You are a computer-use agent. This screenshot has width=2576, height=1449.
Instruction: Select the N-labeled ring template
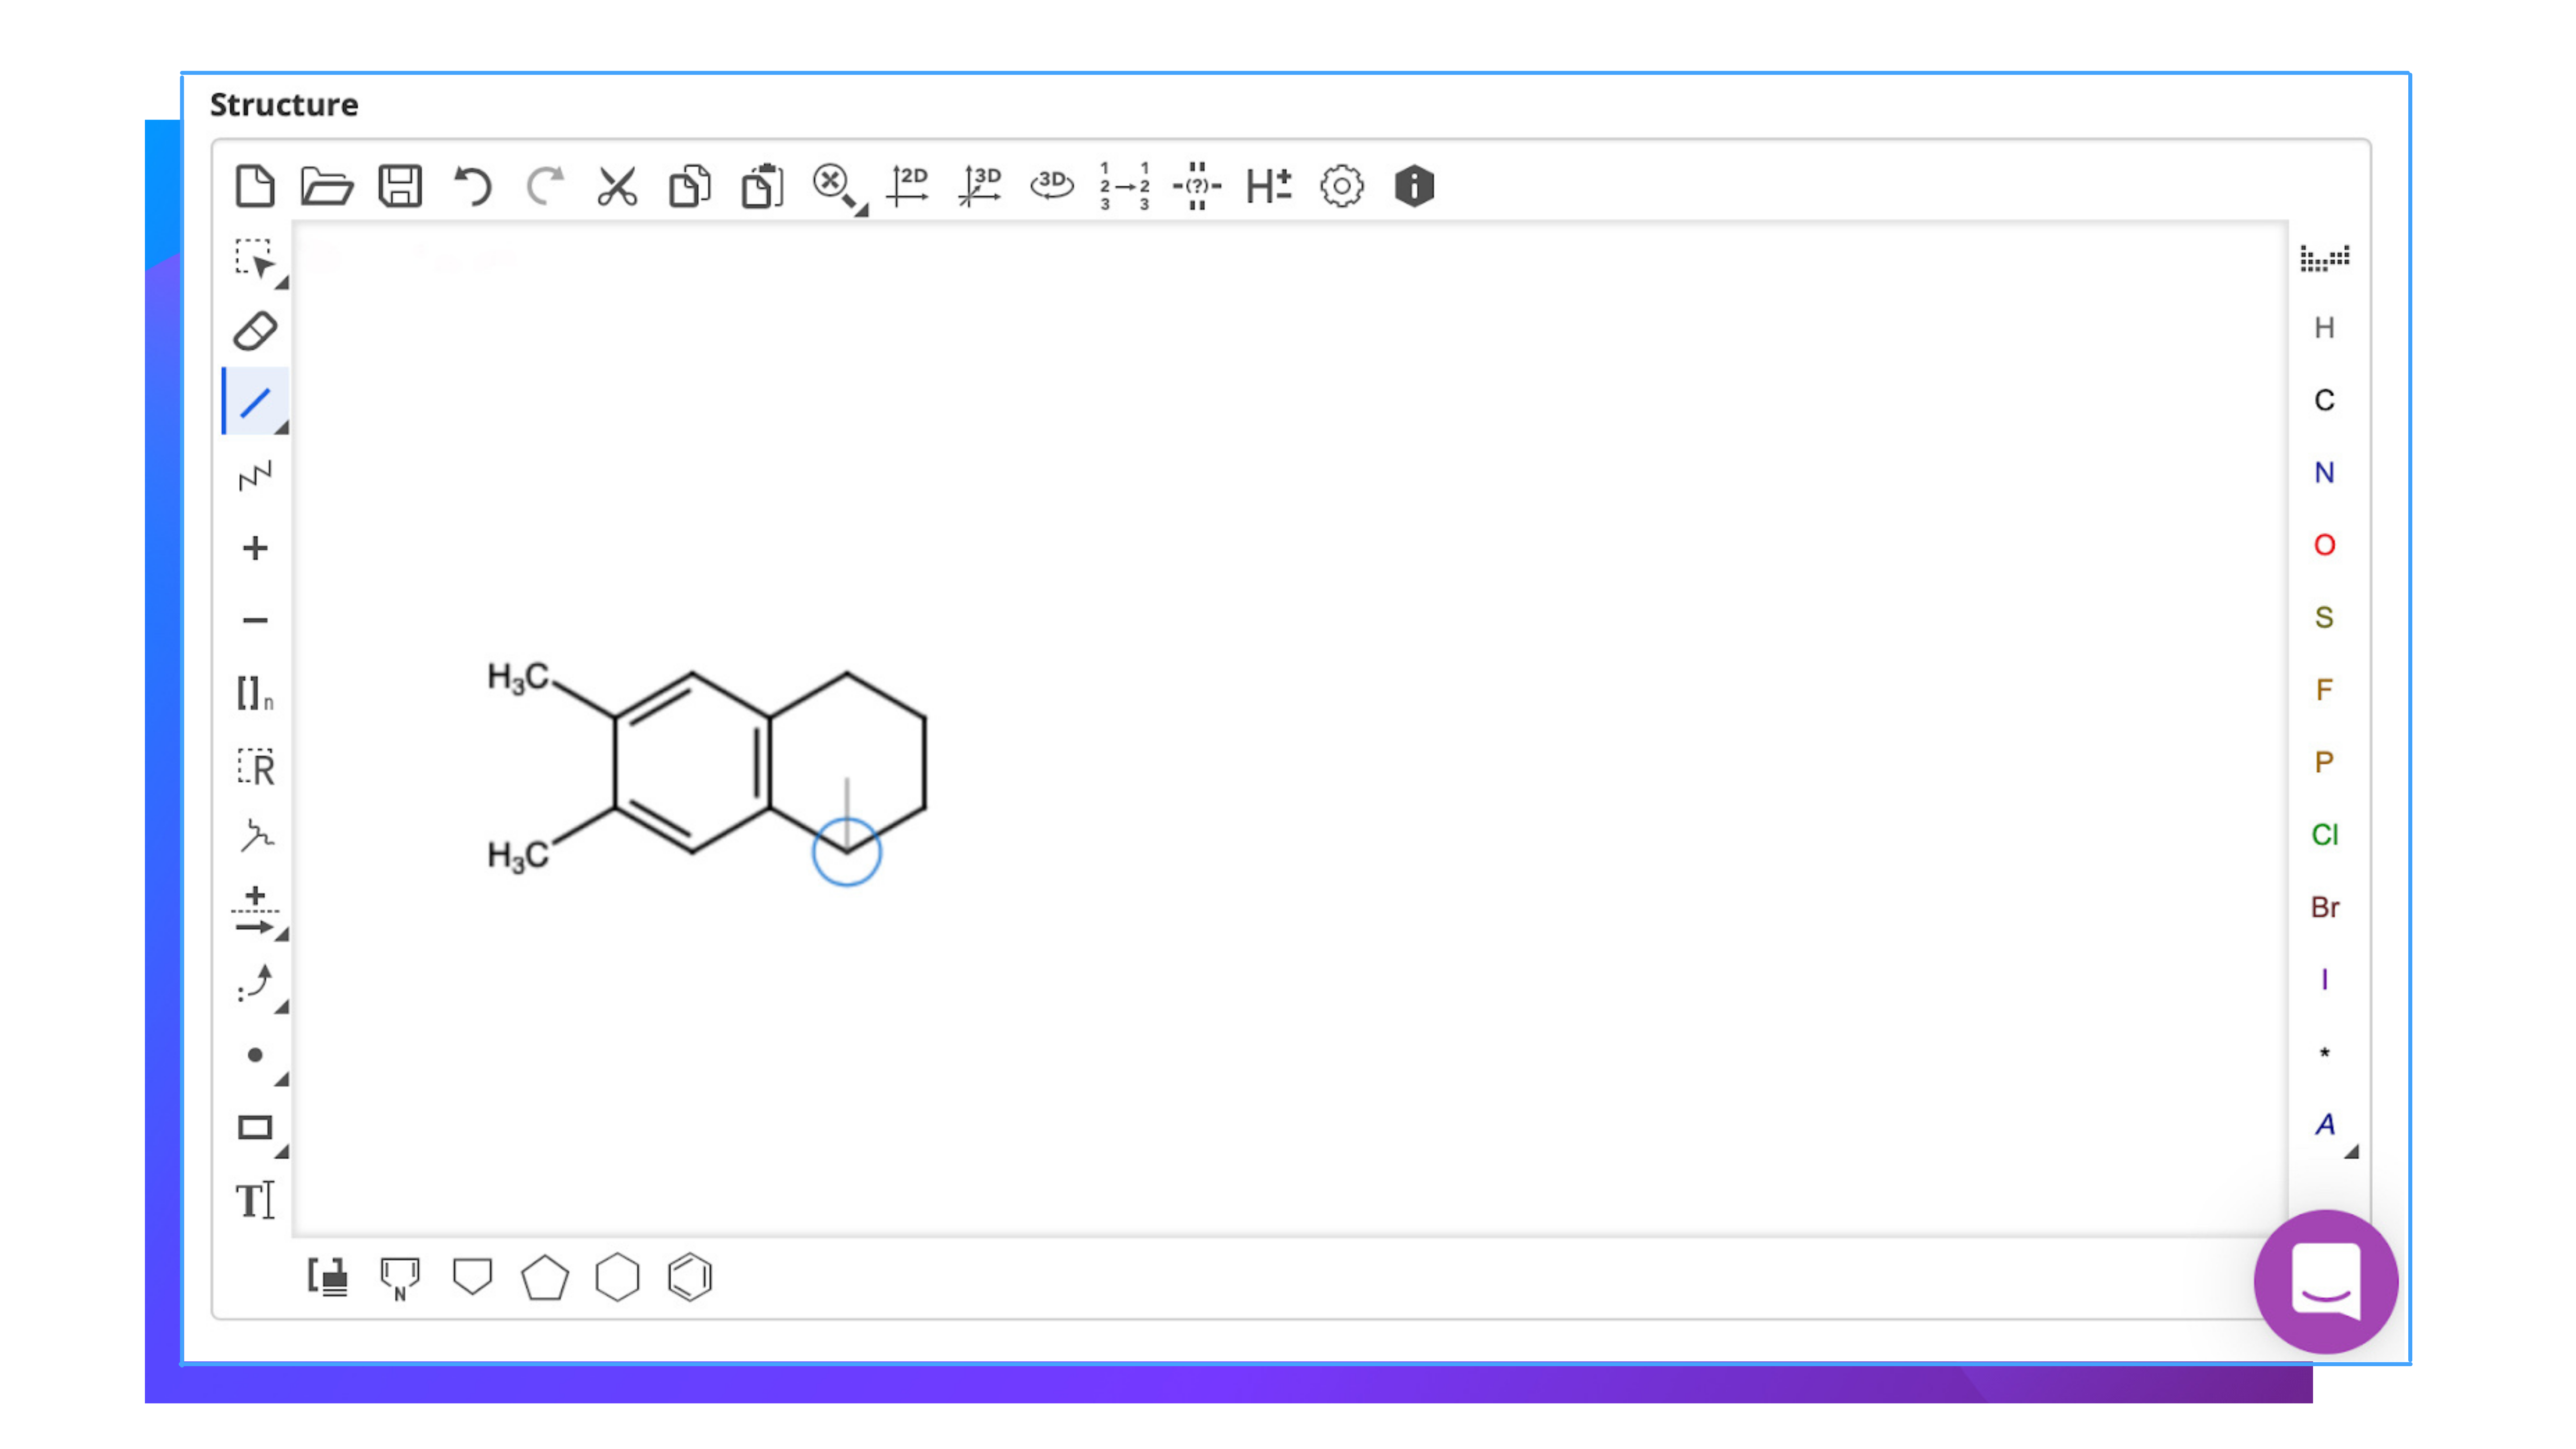[x=400, y=1278]
